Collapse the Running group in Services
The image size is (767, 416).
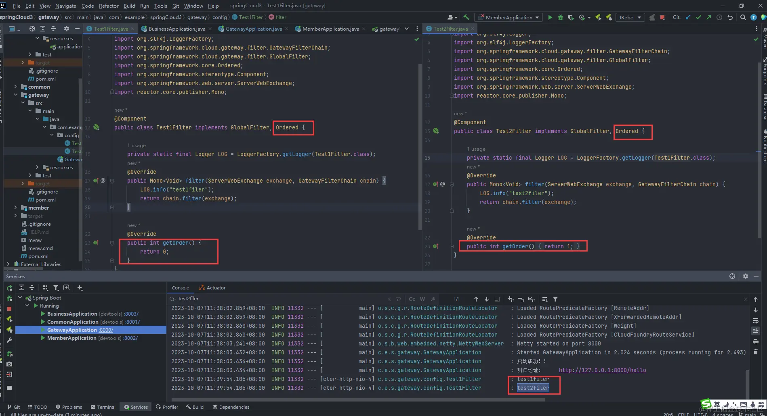[27, 306]
